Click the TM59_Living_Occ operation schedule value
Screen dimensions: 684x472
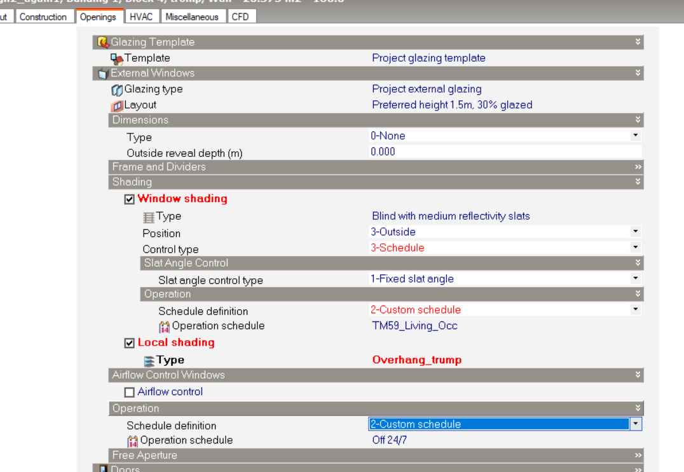414,325
